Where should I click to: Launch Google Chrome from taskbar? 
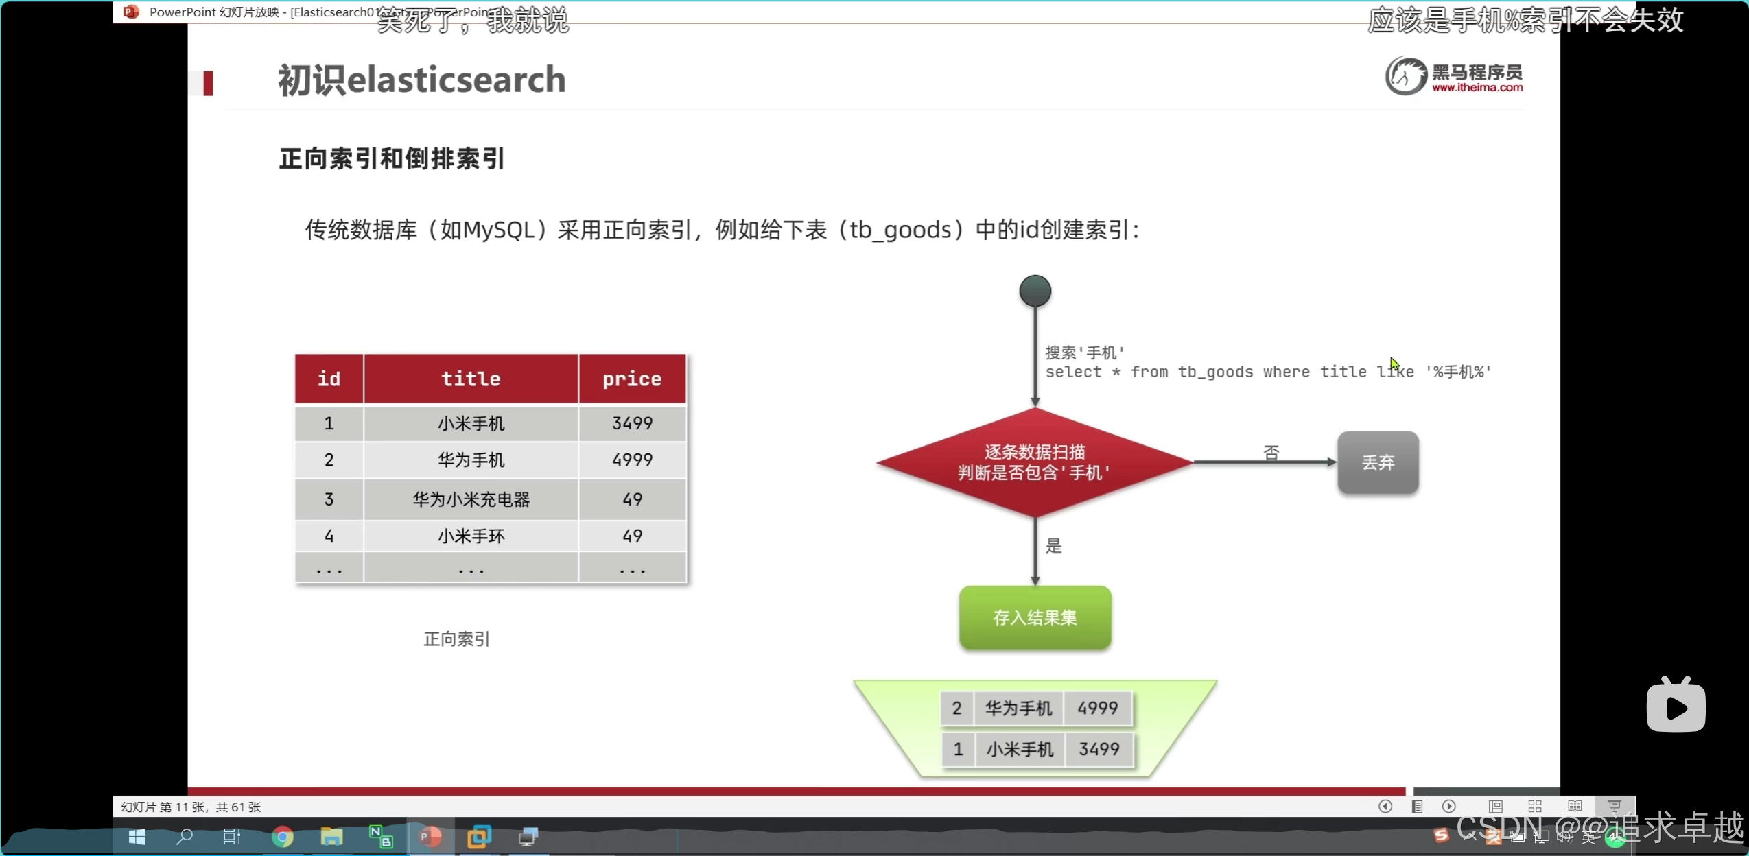point(283,837)
